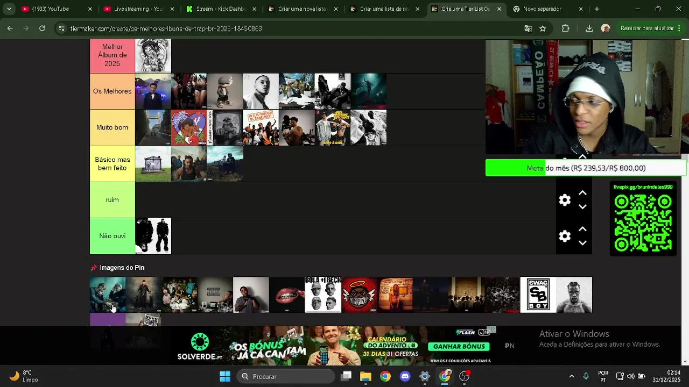Switch to the (1933) YouTube tab
The height and width of the screenshot is (387, 689).
point(57,9)
